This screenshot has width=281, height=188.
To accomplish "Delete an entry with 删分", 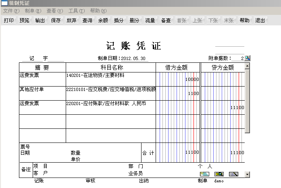I will 135,21.
